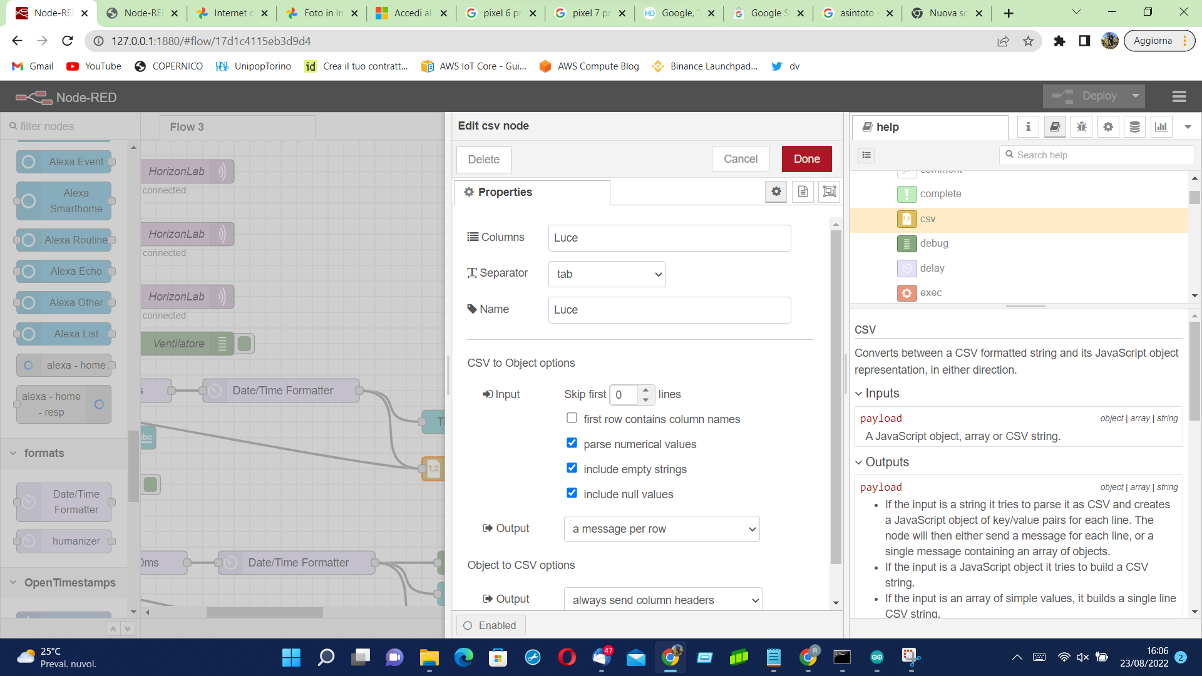Open the configuration nodes gear icon
This screenshot has width=1202, height=676.
click(x=1108, y=127)
